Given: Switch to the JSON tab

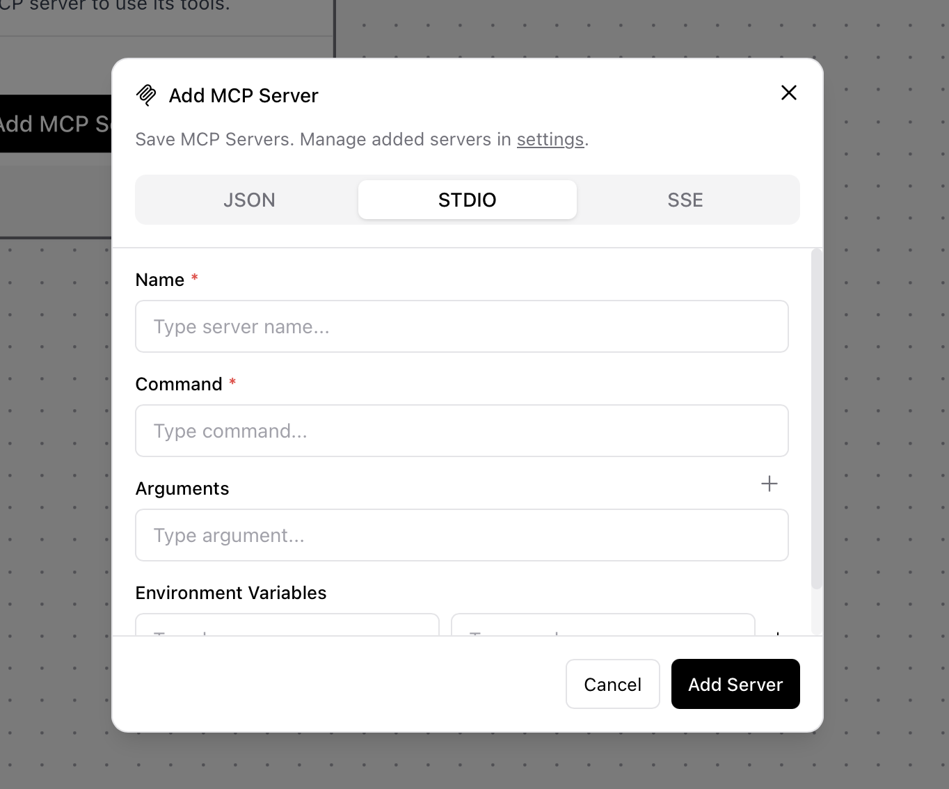Looking at the screenshot, I should pos(249,200).
